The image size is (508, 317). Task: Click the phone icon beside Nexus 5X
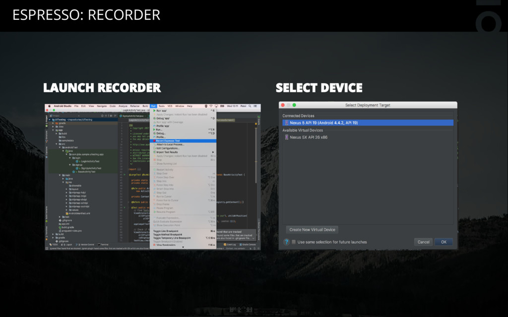pyautogui.click(x=286, y=137)
